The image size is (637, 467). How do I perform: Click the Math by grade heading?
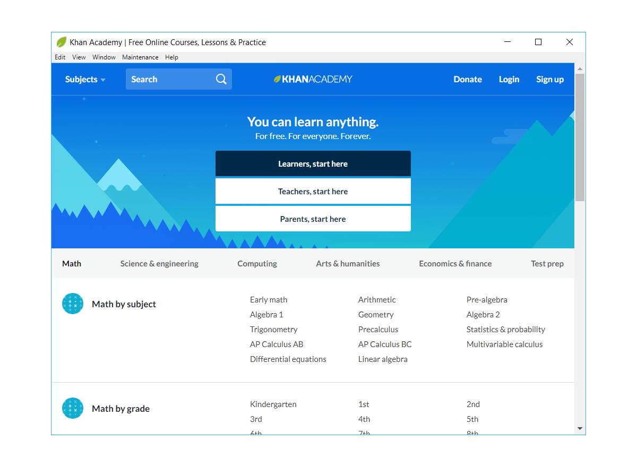(120, 409)
